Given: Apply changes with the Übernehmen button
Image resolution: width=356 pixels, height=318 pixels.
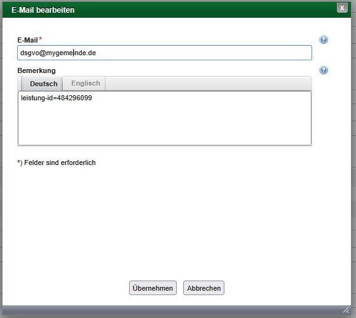Looking at the screenshot, I should 153,288.
